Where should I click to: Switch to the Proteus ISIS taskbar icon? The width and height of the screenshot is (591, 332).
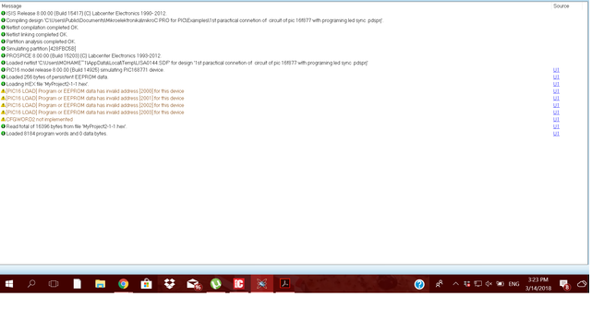pos(262,284)
